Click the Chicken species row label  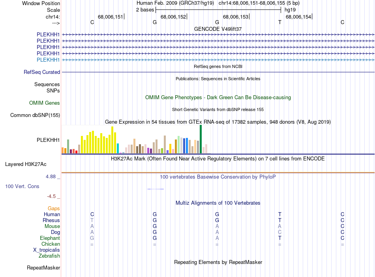click(51, 244)
